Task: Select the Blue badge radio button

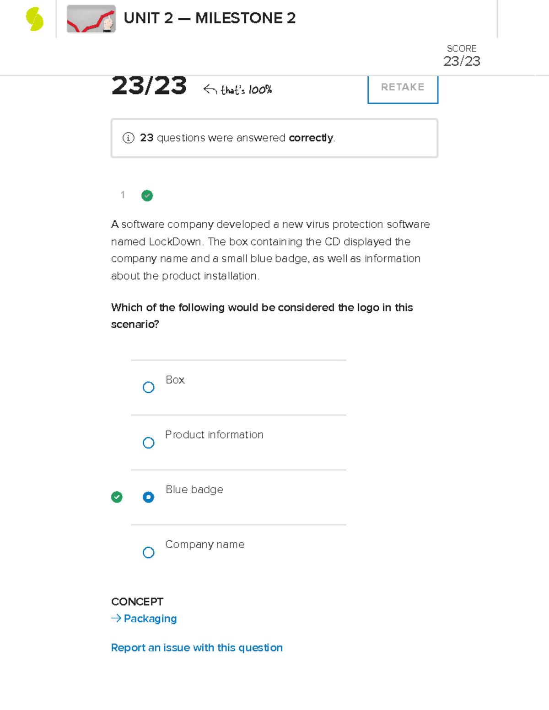Action: click(148, 497)
